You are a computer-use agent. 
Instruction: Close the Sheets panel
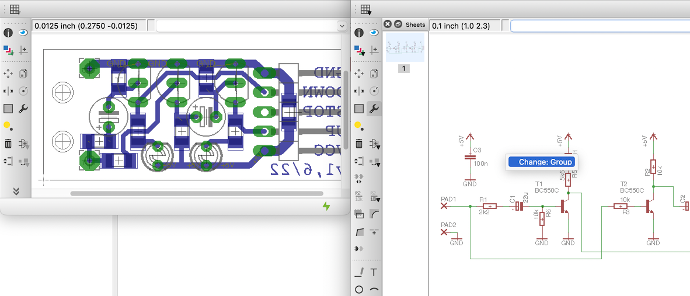[388, 24]
